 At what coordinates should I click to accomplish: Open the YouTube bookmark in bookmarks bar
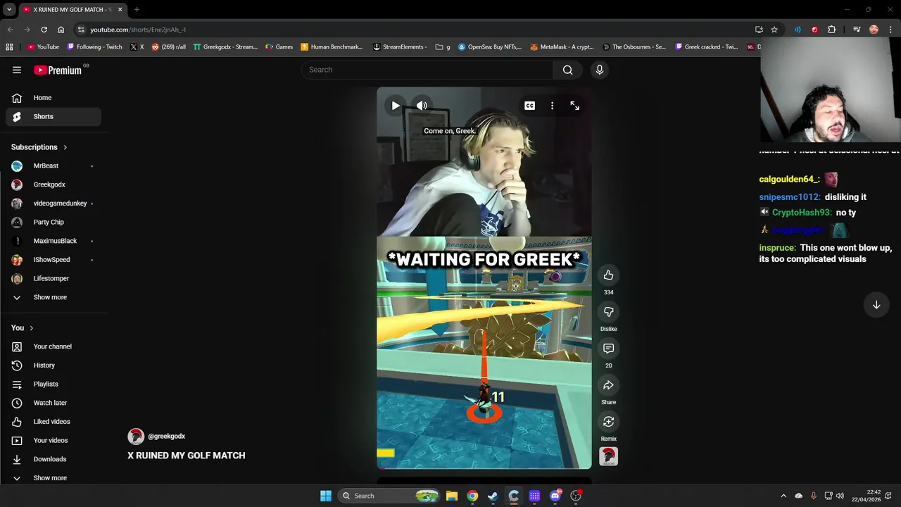(x=43, y=47)
